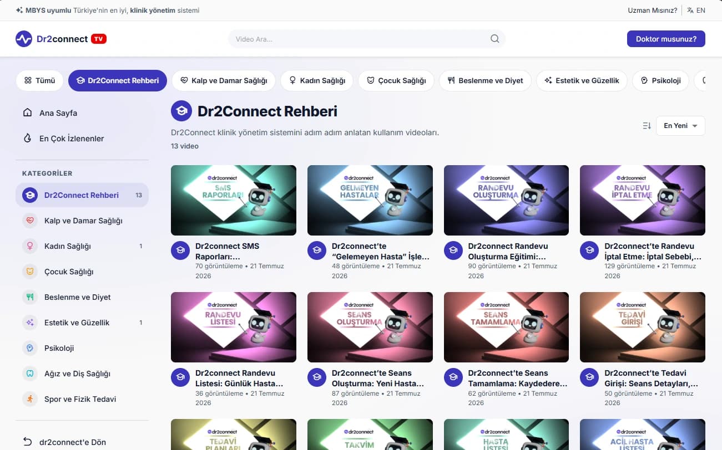Choose the Beslenme ve Diyet chip
722x450 pixels.
[485, 80]
